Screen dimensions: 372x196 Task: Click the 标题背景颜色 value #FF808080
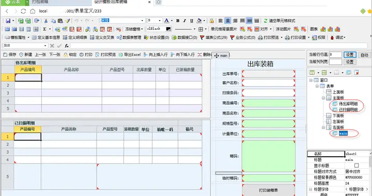354,177
